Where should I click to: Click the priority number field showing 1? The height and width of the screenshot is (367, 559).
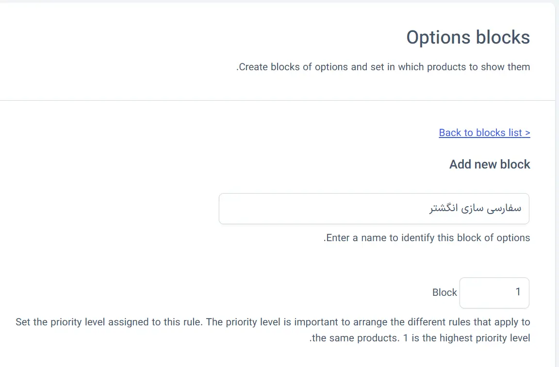[494, 292]
